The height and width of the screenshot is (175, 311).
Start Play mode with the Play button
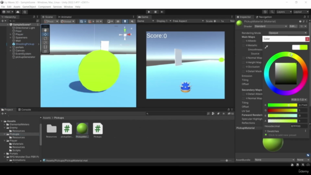pos(149,12)
